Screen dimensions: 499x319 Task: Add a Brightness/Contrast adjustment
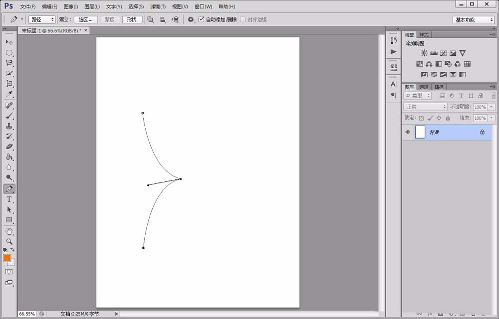pyautogui.click(x=424, y=53)
